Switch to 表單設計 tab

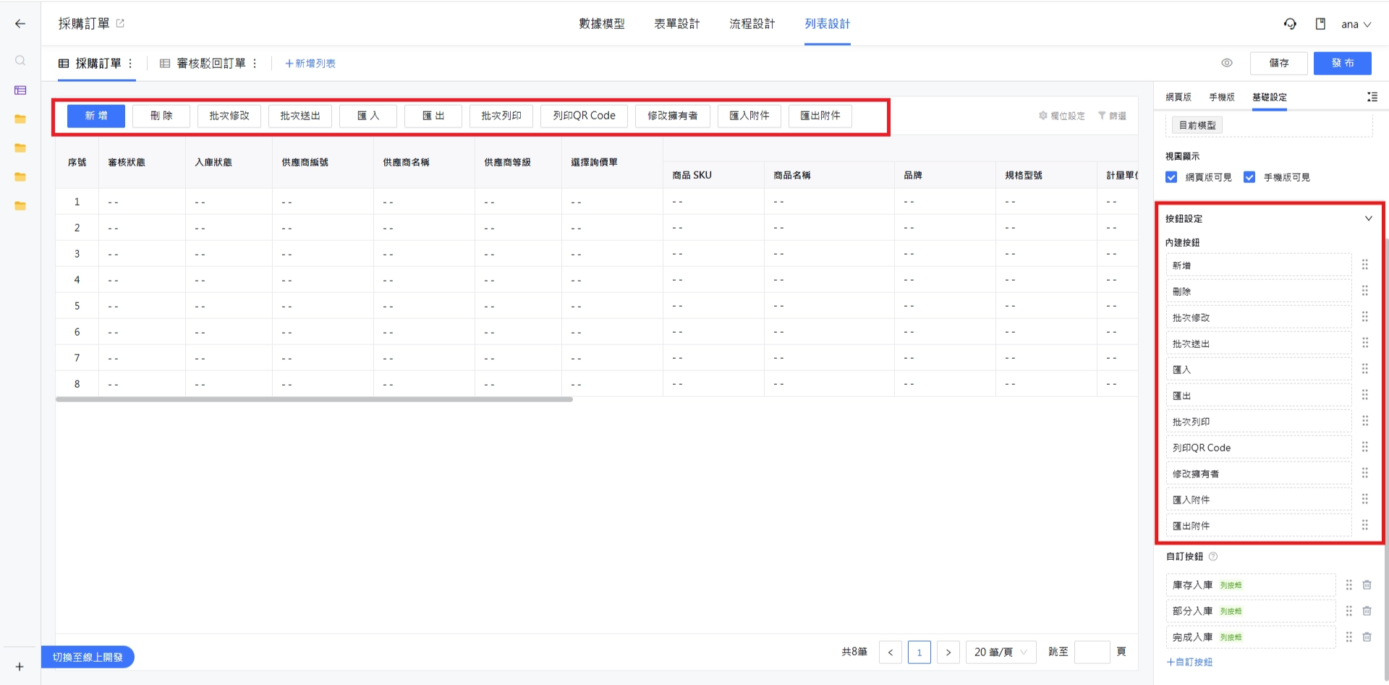tap(677, 24)
